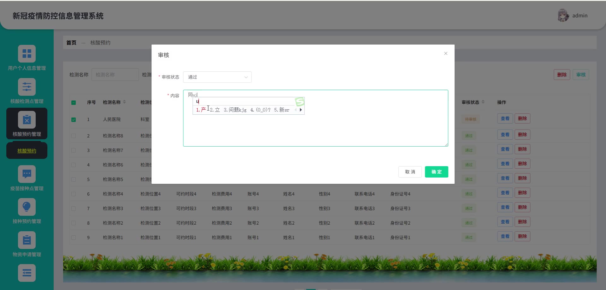The height and width of the screenshot is (290, 606).
Task: Click the 核酸预约 submenu item
Action: [27, 151]
